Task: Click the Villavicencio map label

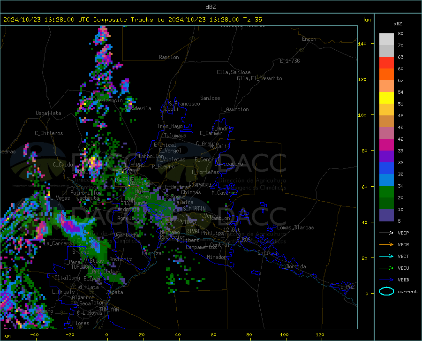Action: 105,100
